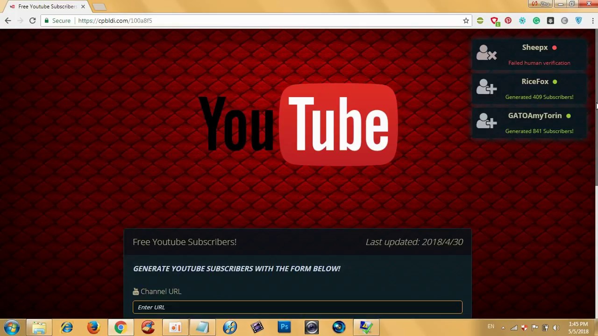Screen dimensions: 598x336
Task: Open the green striped circle extension
Action: [480, 21]
